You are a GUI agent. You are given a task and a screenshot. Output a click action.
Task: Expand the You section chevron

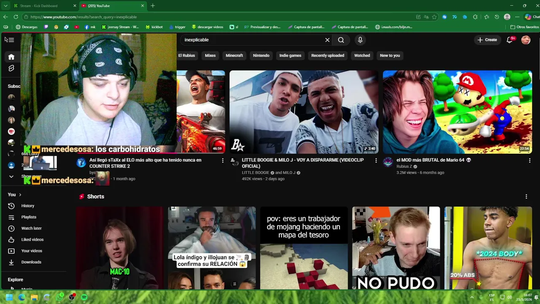click(x=20, y=195)
